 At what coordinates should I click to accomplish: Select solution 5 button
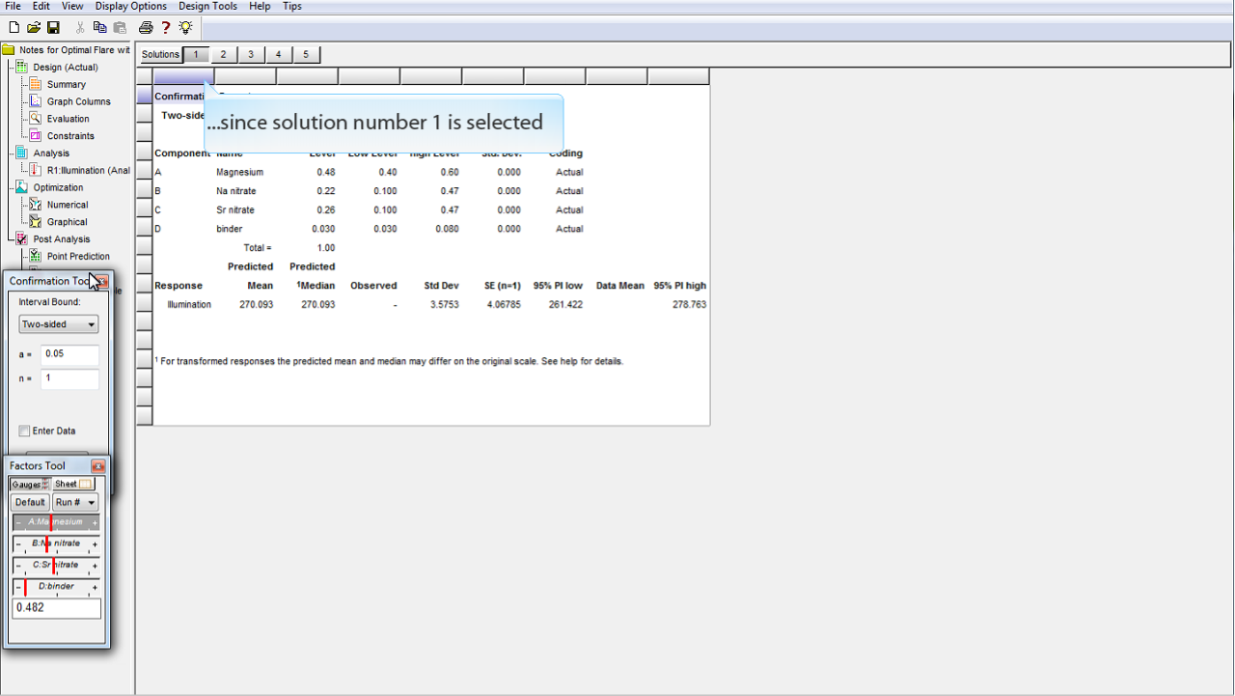(306, 55)
